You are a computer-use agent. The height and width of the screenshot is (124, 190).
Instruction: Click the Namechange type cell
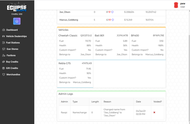point(80,112)
